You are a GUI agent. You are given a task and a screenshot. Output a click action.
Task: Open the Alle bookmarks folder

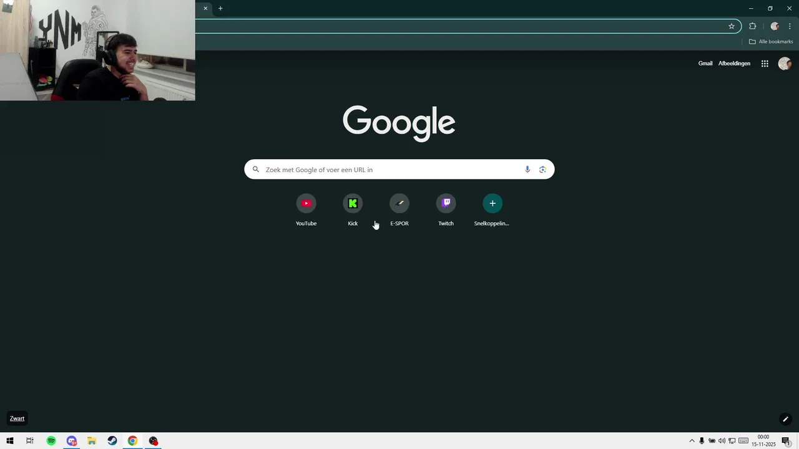click(x=771, y=42)
